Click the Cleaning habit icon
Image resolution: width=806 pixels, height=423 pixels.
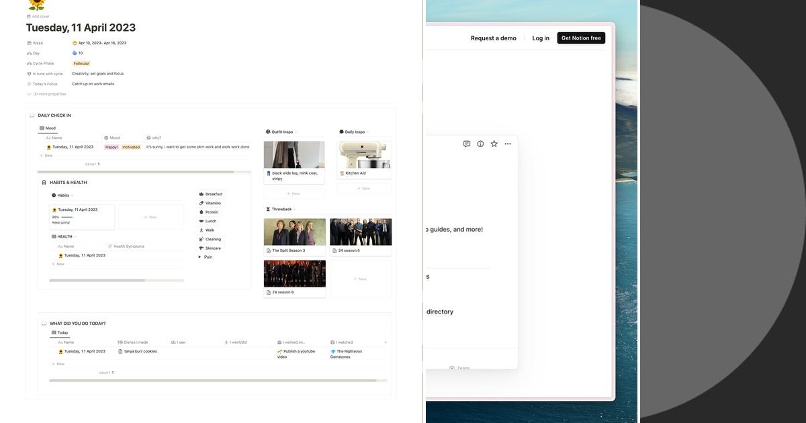[x=201, y=239]
